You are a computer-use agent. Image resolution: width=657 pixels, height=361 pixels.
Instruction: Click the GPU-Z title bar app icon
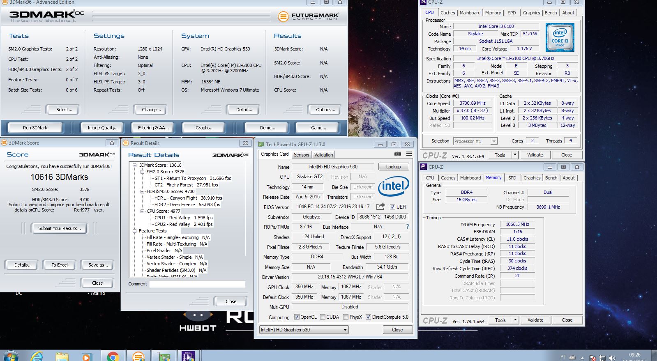point(261,144)
